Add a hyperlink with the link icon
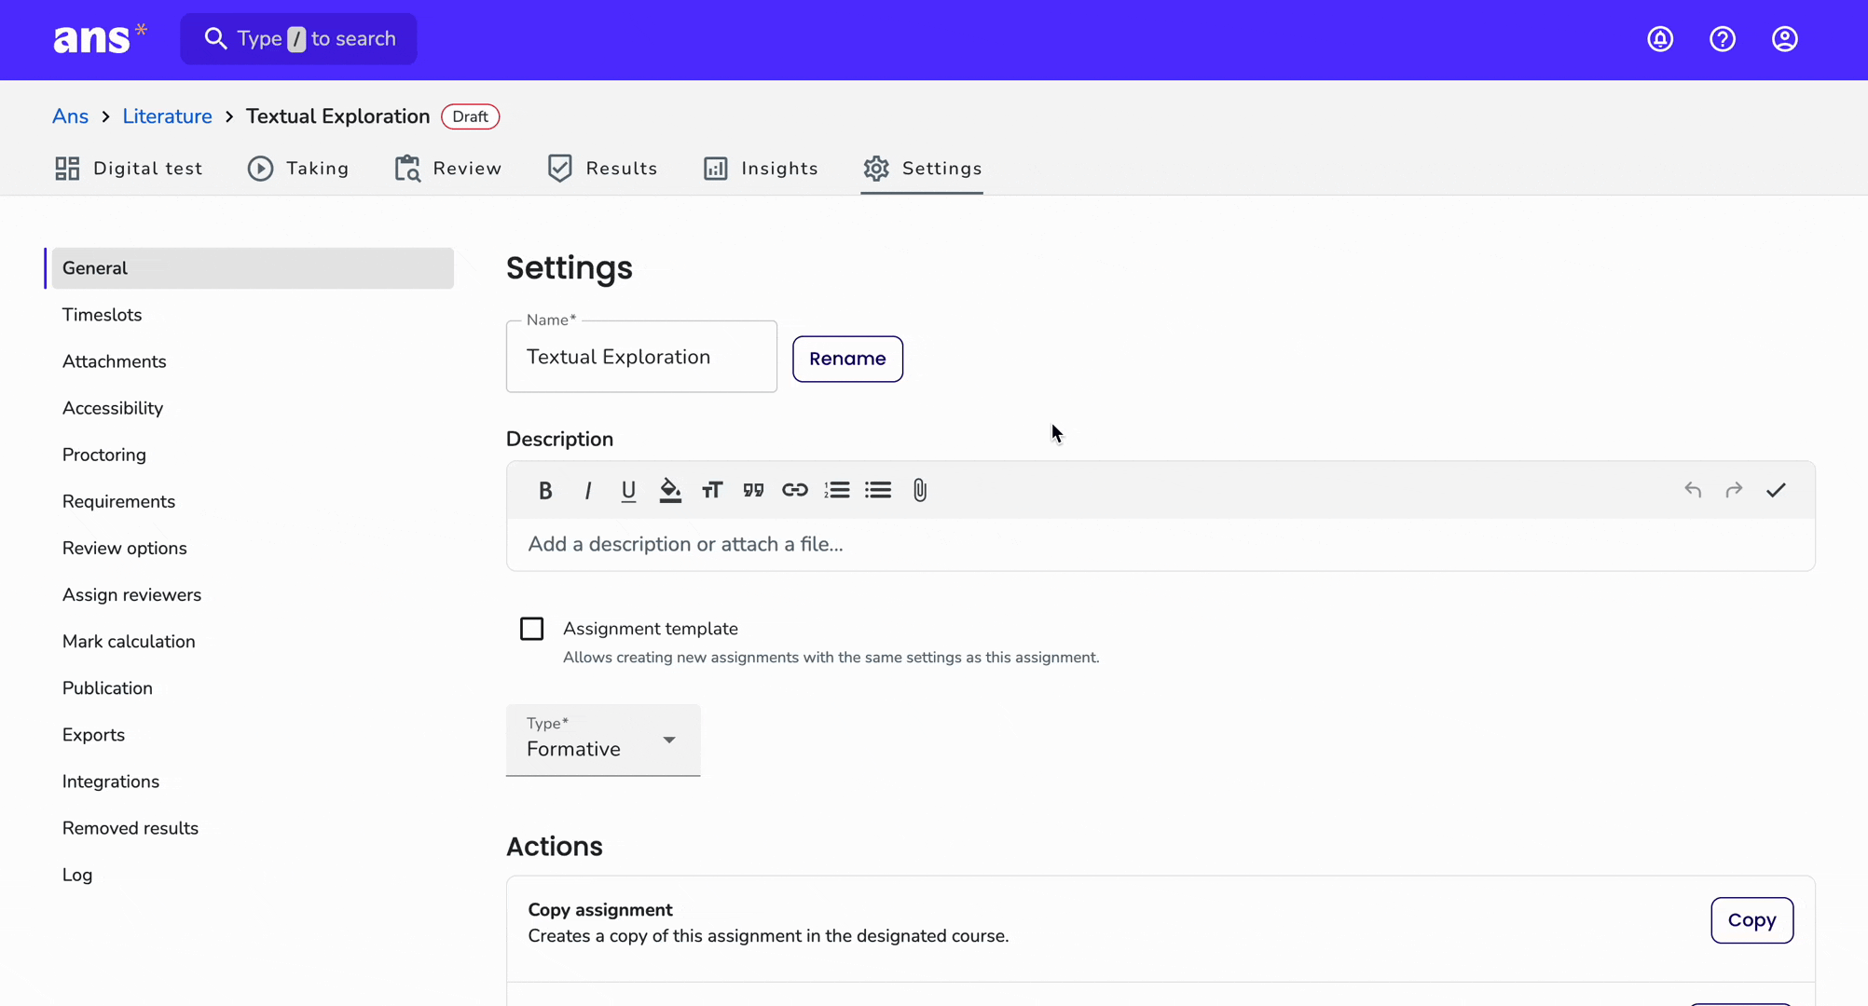This screenshot has width=1868, height=1006. [x=795, y=490]
